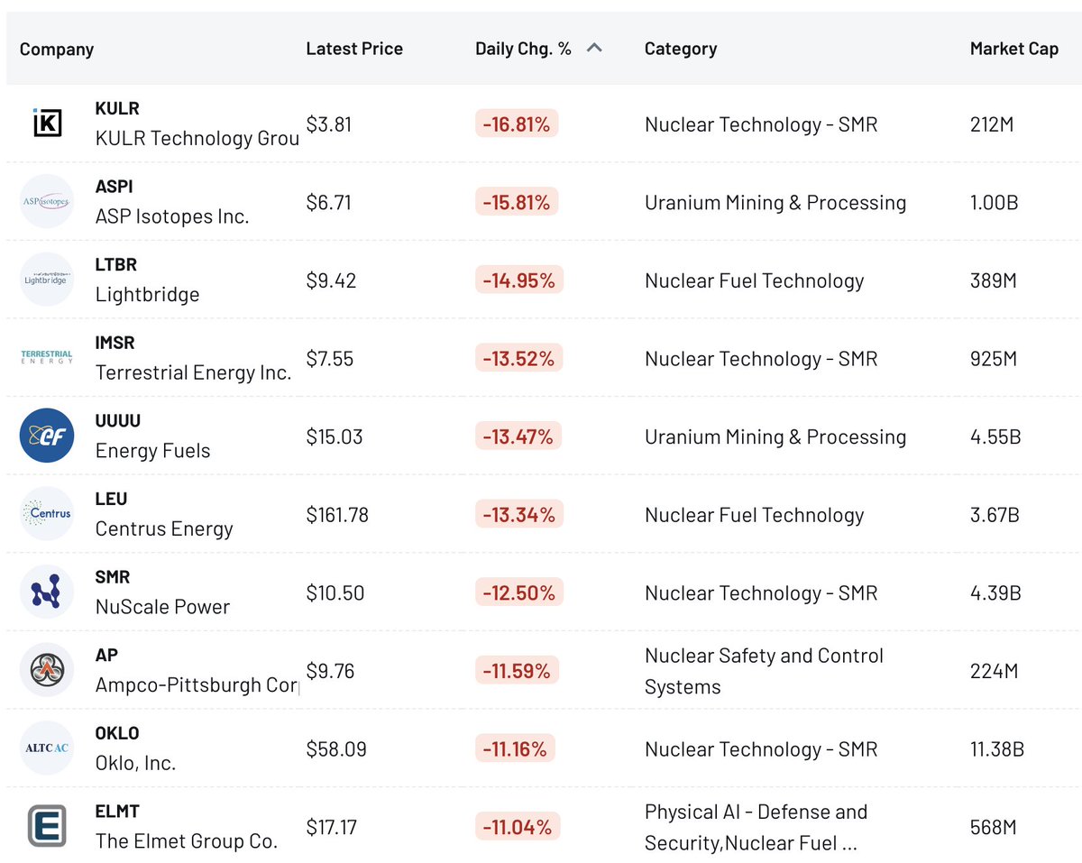Open the OKLO ticker link

(x=117, y=733)
